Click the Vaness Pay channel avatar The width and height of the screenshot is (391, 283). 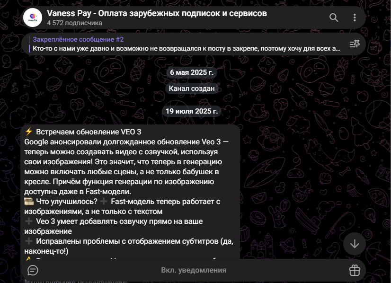[x=32, y=18]
